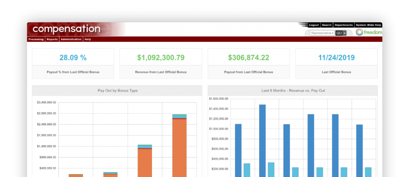Click the $999,999.00 axis label
Screen dimensions: 409x177
pyautogui.click(x=47, y=157)
